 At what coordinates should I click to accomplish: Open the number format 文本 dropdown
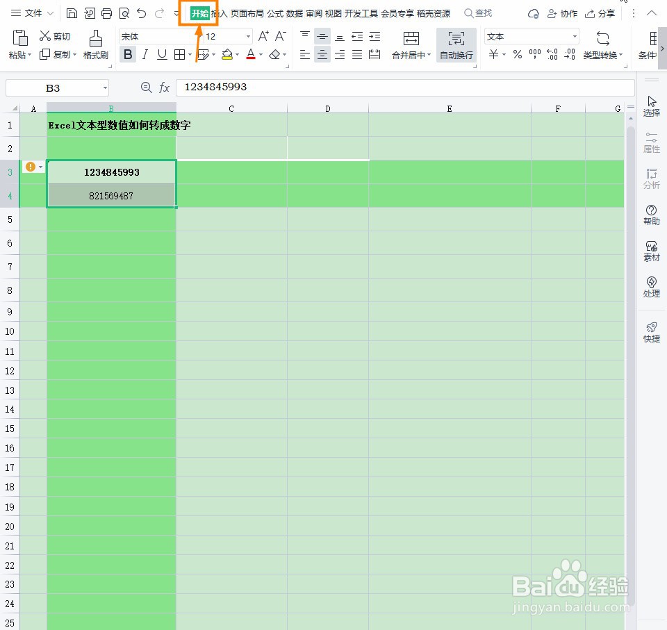point(575,37)
